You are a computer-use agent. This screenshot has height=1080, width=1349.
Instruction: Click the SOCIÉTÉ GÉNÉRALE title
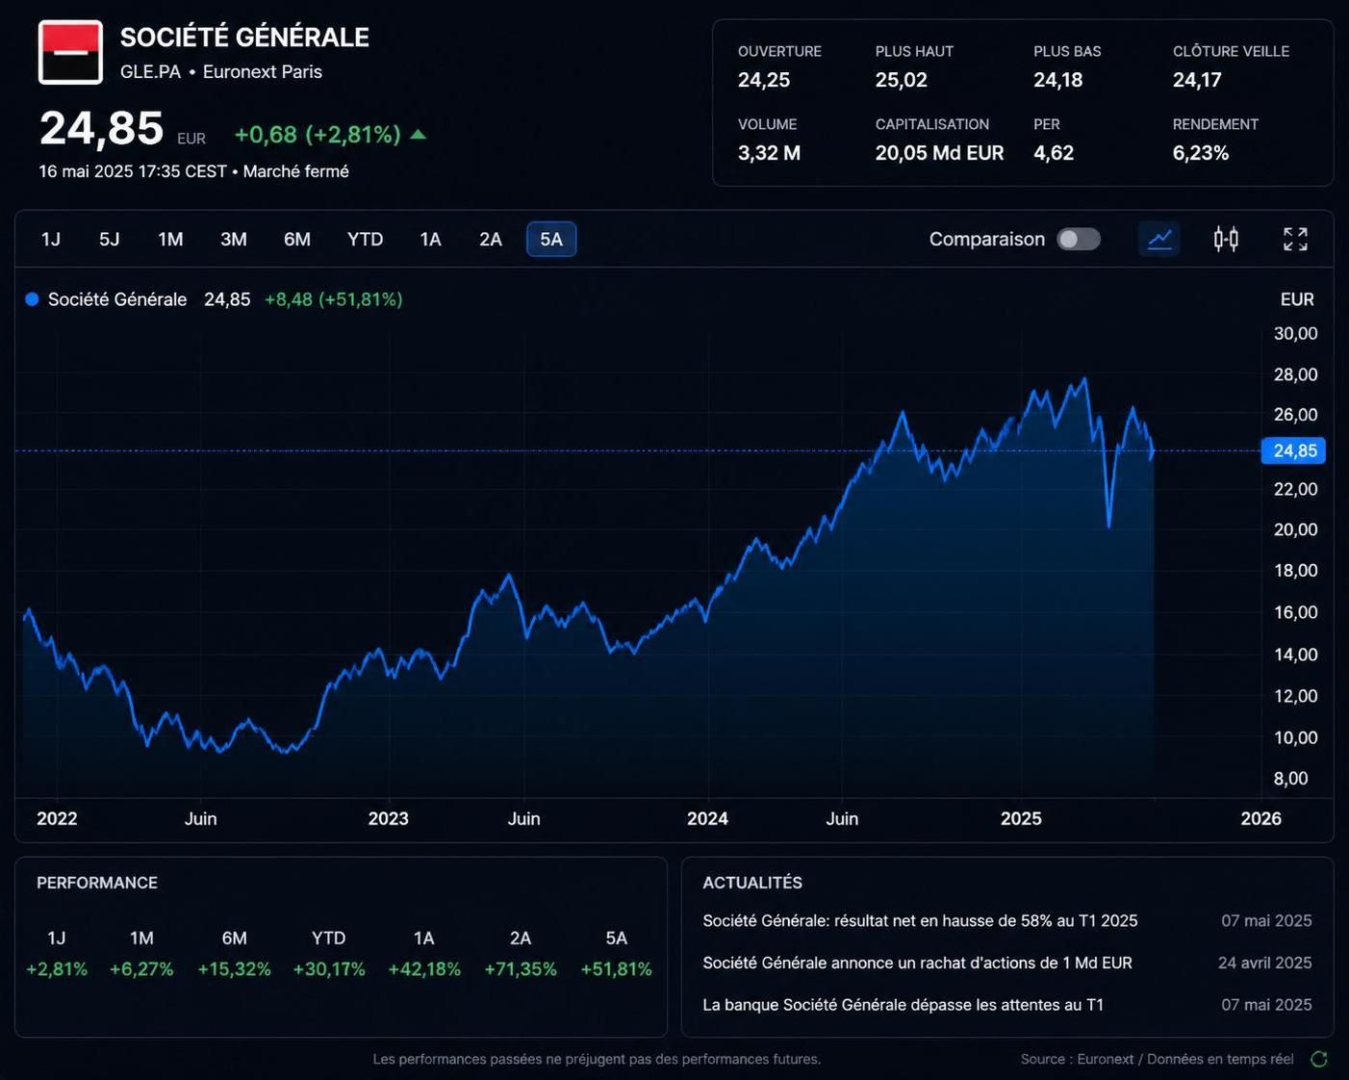pos(244,38)
